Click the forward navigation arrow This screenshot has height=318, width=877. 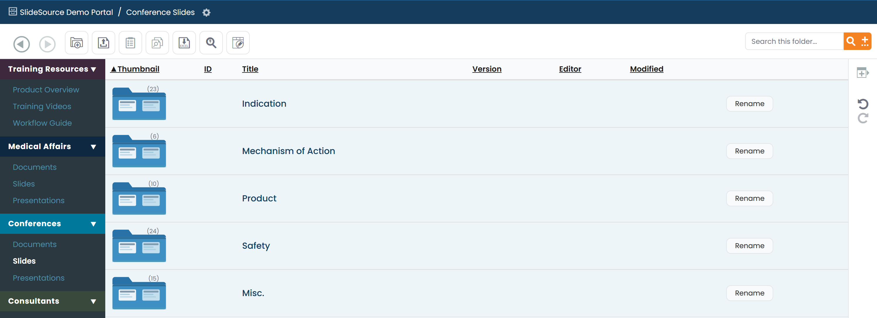pyautogui.click(x=47, y=44)
